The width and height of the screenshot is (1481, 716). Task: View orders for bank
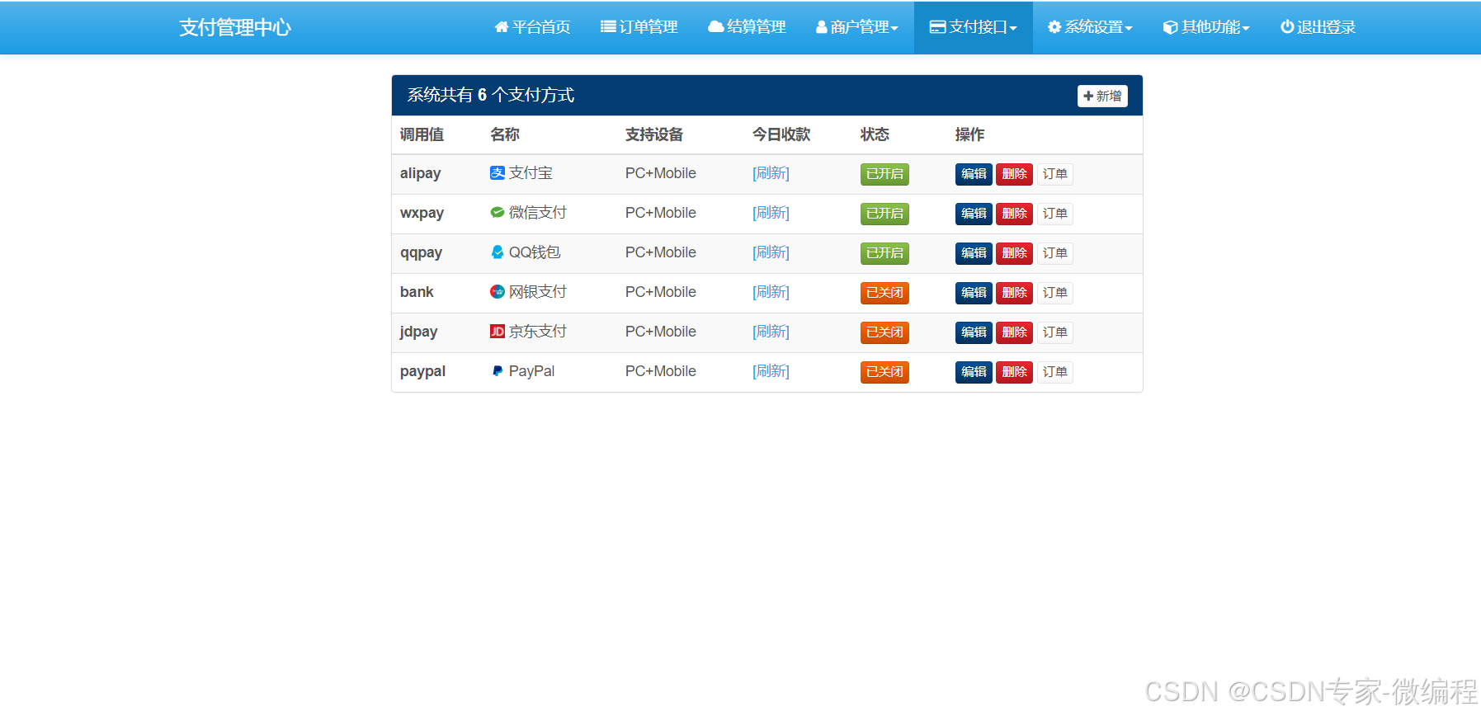1054,293
